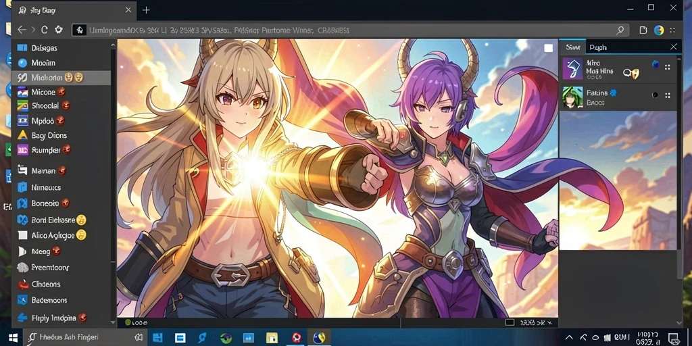This screenshot has width=692, height=346.
Task: Open the settings gear next to reload
Action: (58, 30)
